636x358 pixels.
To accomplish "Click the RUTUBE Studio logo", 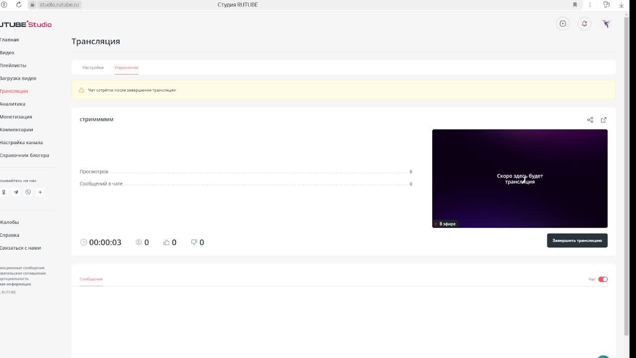I will point(26,24).
